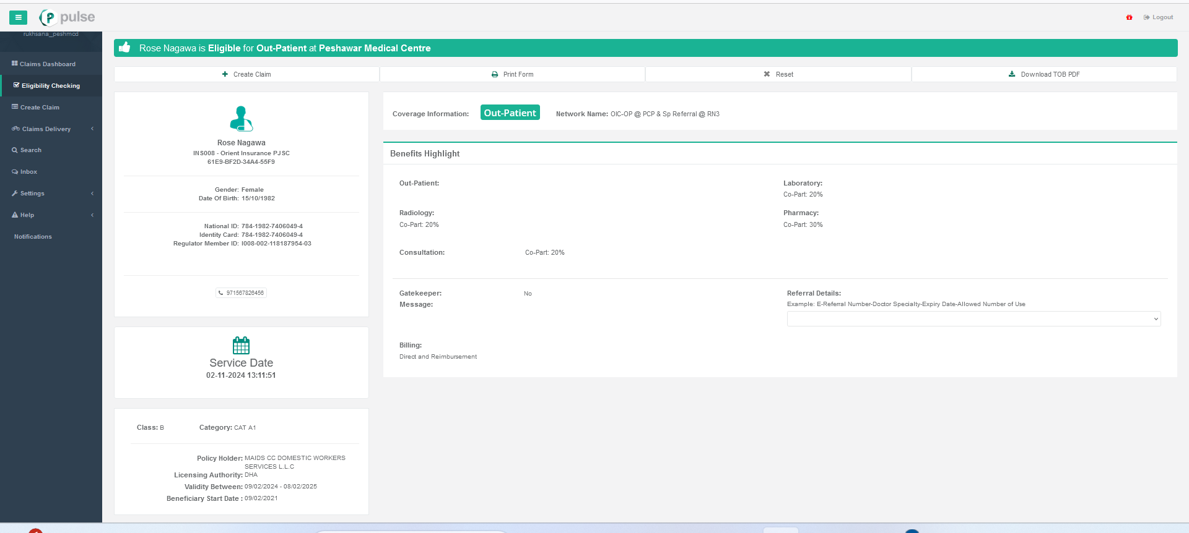Log out of the application

pos(1159,17)
